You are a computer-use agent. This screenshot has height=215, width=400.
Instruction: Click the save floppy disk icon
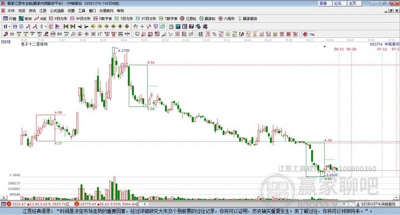(x=191, y=27)
